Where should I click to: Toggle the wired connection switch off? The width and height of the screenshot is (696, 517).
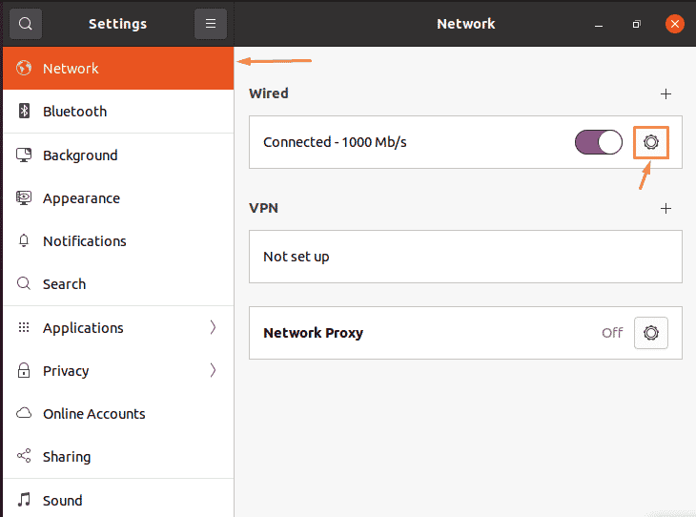[599, 142]
